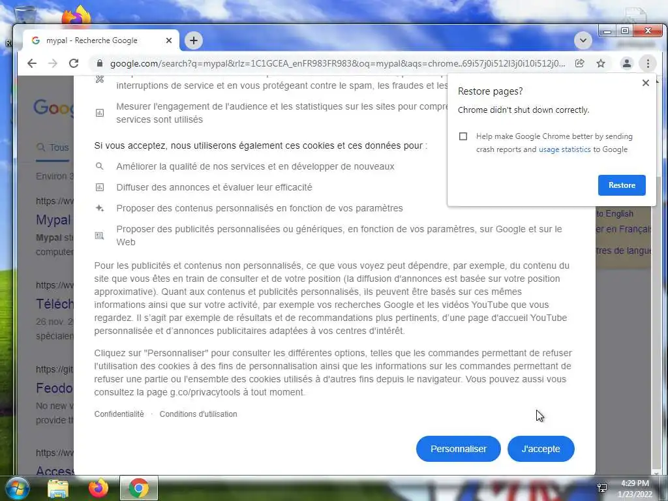Click the padlock site info icon

100,63
